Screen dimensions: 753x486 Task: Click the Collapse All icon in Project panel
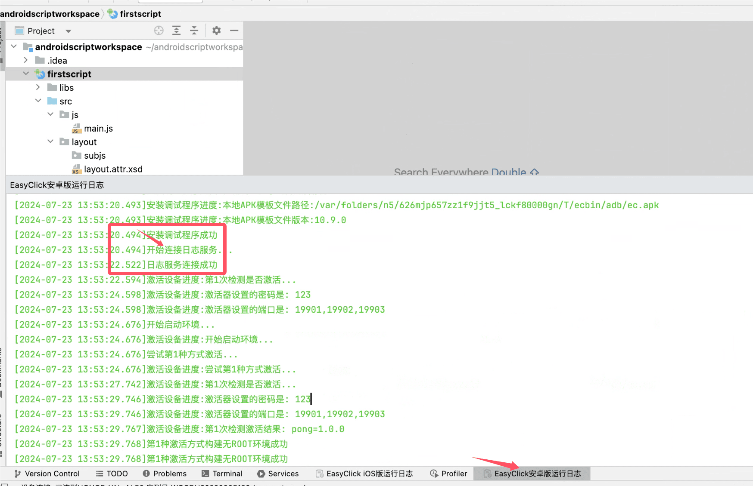pos(194,31)
